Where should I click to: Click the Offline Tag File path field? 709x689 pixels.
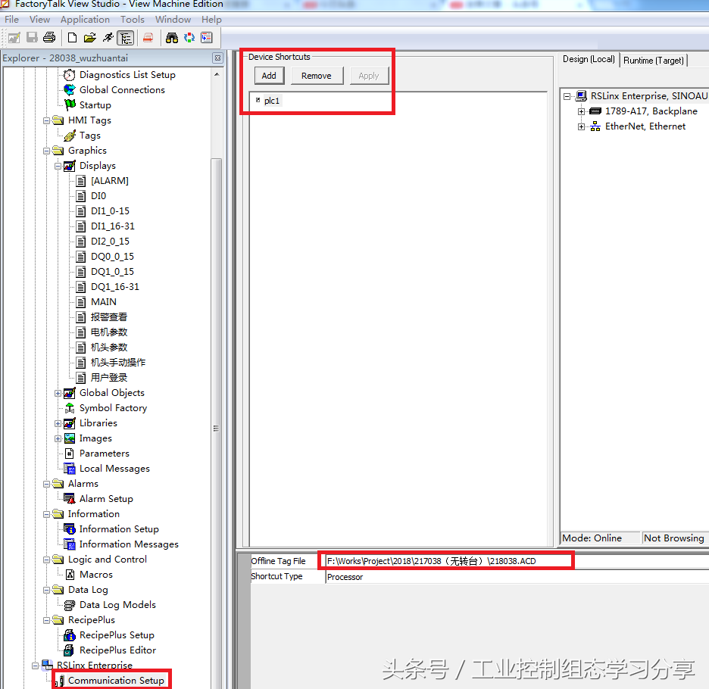tap(445, 561)
